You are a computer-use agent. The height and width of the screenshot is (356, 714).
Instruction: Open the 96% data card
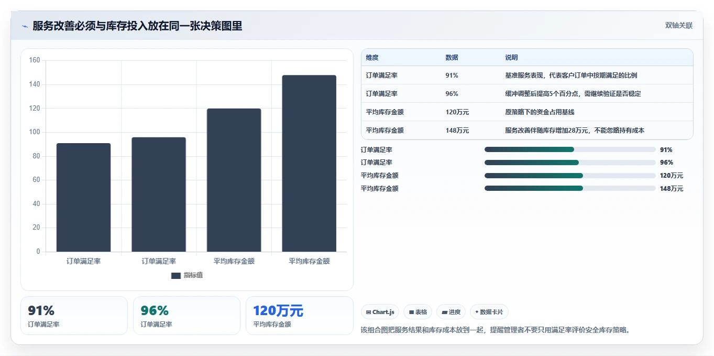tap(186, 316)
